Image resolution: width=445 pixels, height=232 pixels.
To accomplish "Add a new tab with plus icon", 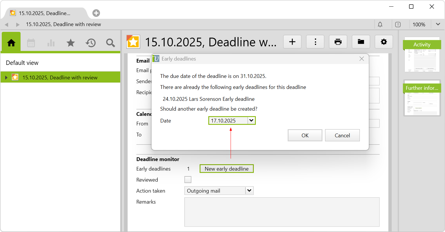I will 96,13.
